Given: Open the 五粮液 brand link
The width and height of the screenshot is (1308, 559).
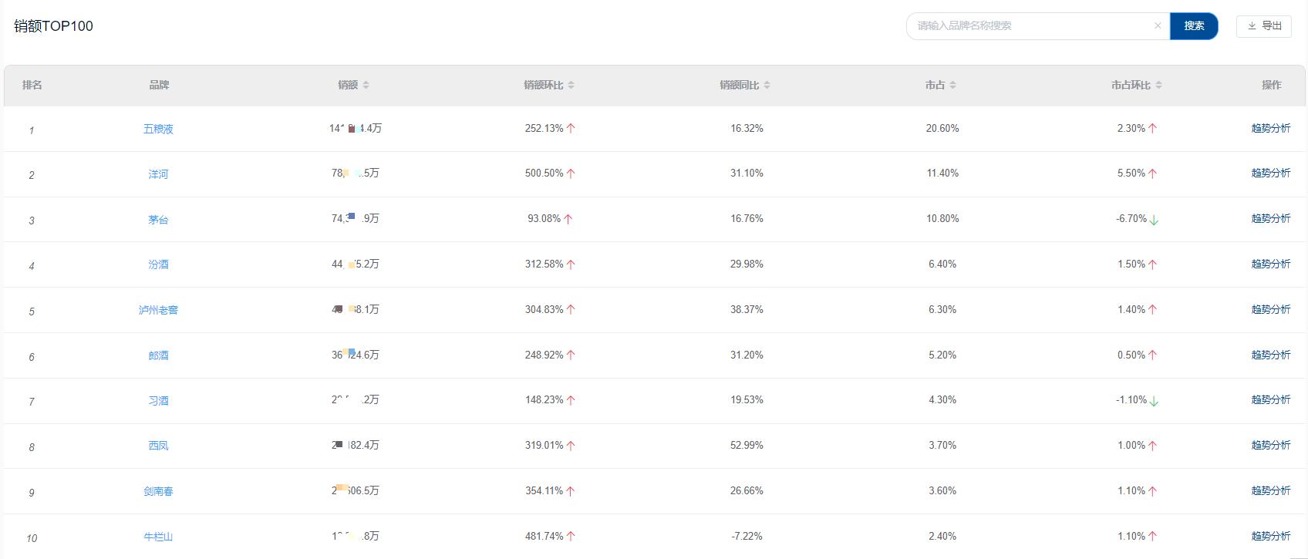Looking at the screenshot, I should 158,129.
